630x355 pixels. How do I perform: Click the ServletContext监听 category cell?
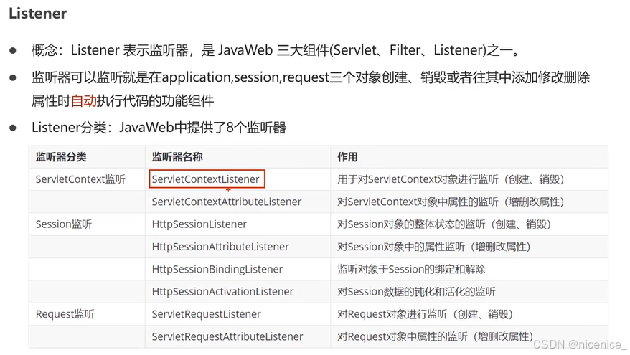pyautogui.click(x=80, y=179)
